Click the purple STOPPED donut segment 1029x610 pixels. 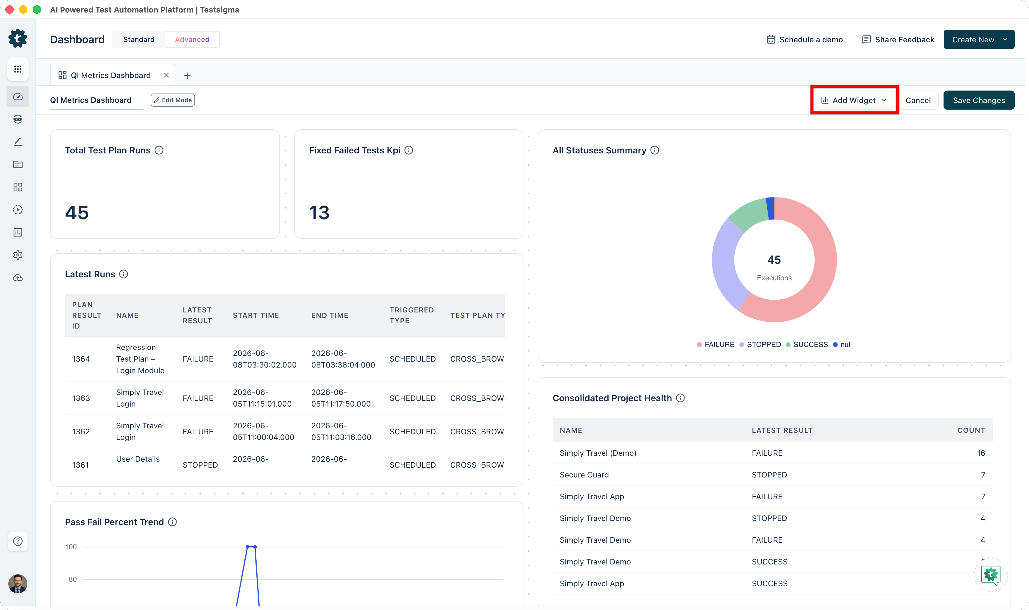click(x=725, y=265)
